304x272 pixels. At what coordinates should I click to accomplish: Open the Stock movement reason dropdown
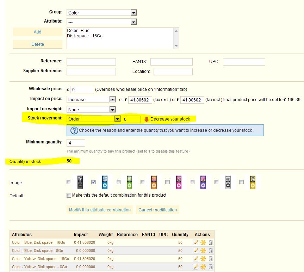pos(93,119)
